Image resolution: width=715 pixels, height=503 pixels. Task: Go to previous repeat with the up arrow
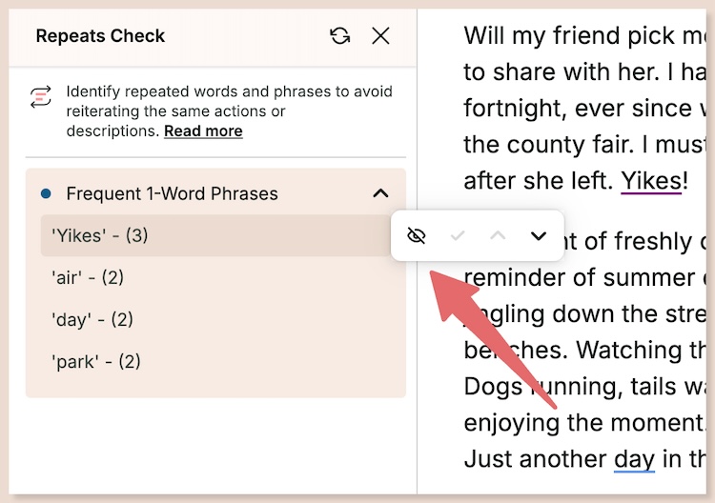(x=498, y=236)
